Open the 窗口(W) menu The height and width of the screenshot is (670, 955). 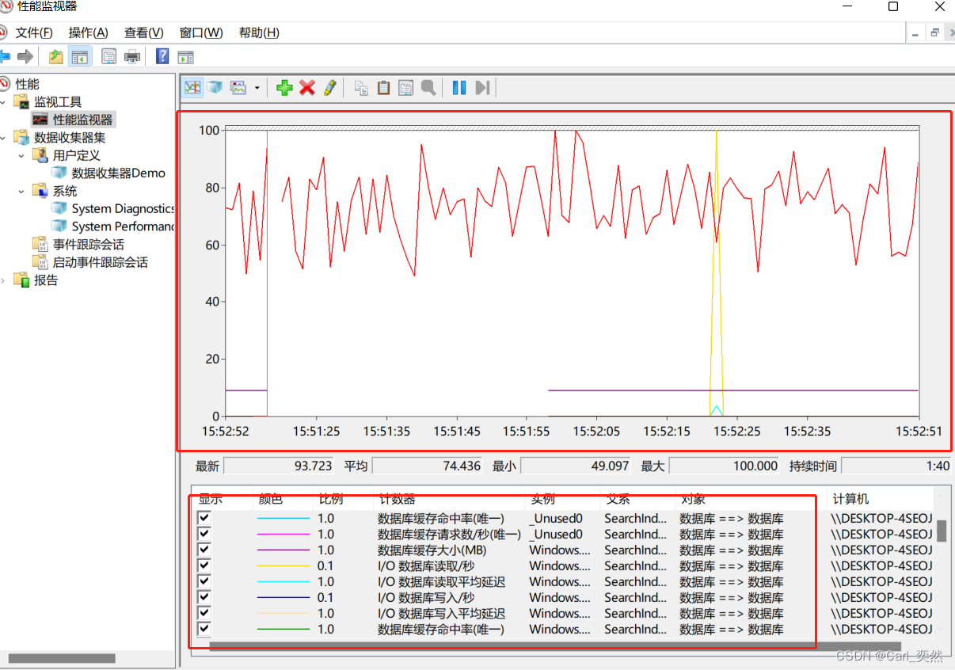[201, 32]
